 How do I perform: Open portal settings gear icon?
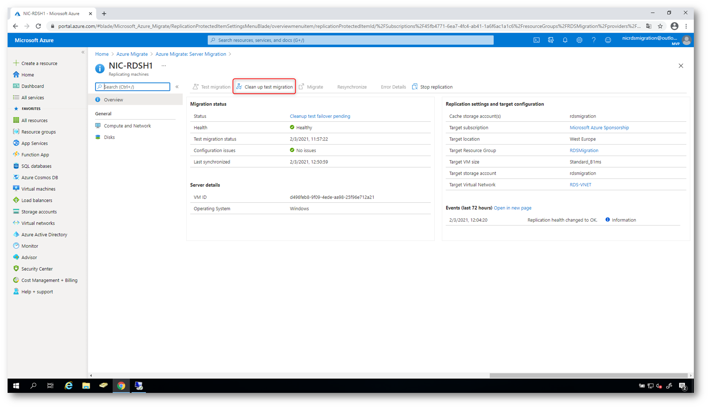click(x=579, y=40)
